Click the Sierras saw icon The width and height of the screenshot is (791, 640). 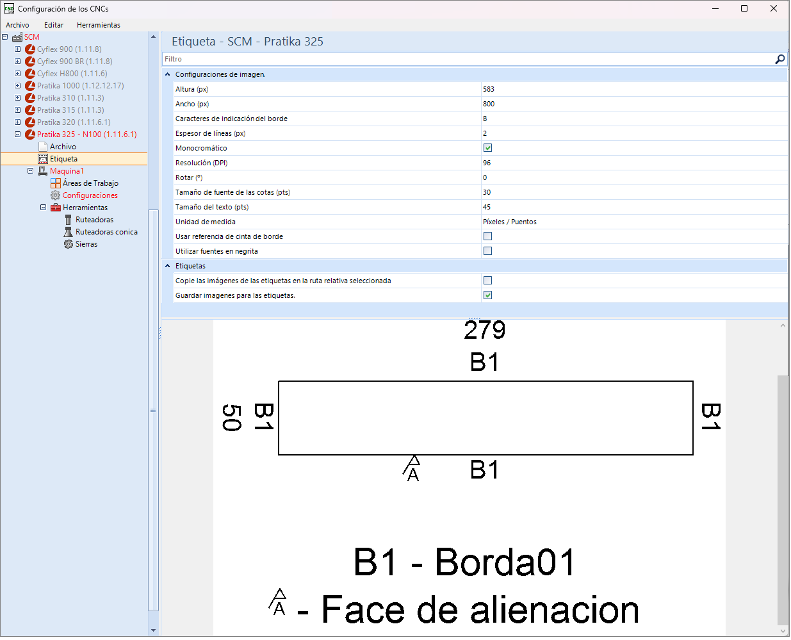pos(69,244)
